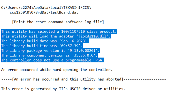Click the Print the reset-command header line
The height and width of the screenshot is (96, 169).
point(84,22)
